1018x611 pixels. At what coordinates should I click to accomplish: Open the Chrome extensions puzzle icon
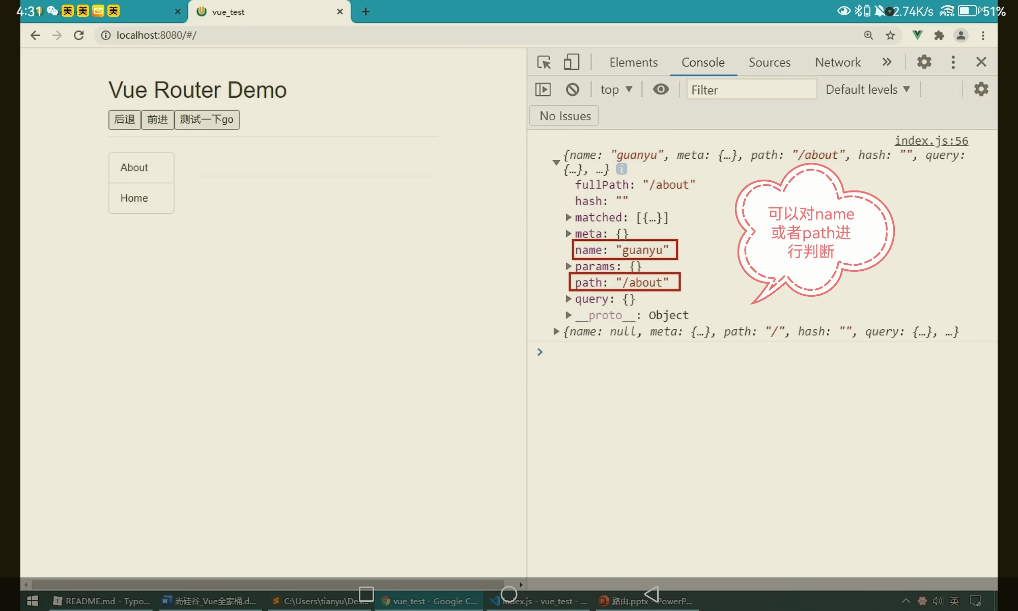[939, 35]
